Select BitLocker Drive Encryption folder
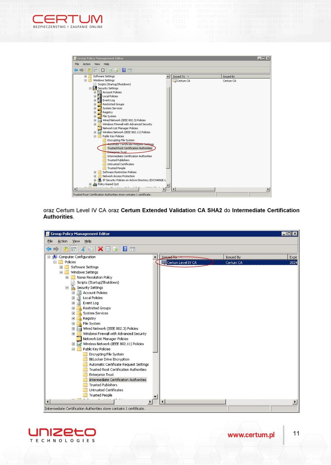The height and width of the screenshot is (465, 331). click(x=109, y=359)
